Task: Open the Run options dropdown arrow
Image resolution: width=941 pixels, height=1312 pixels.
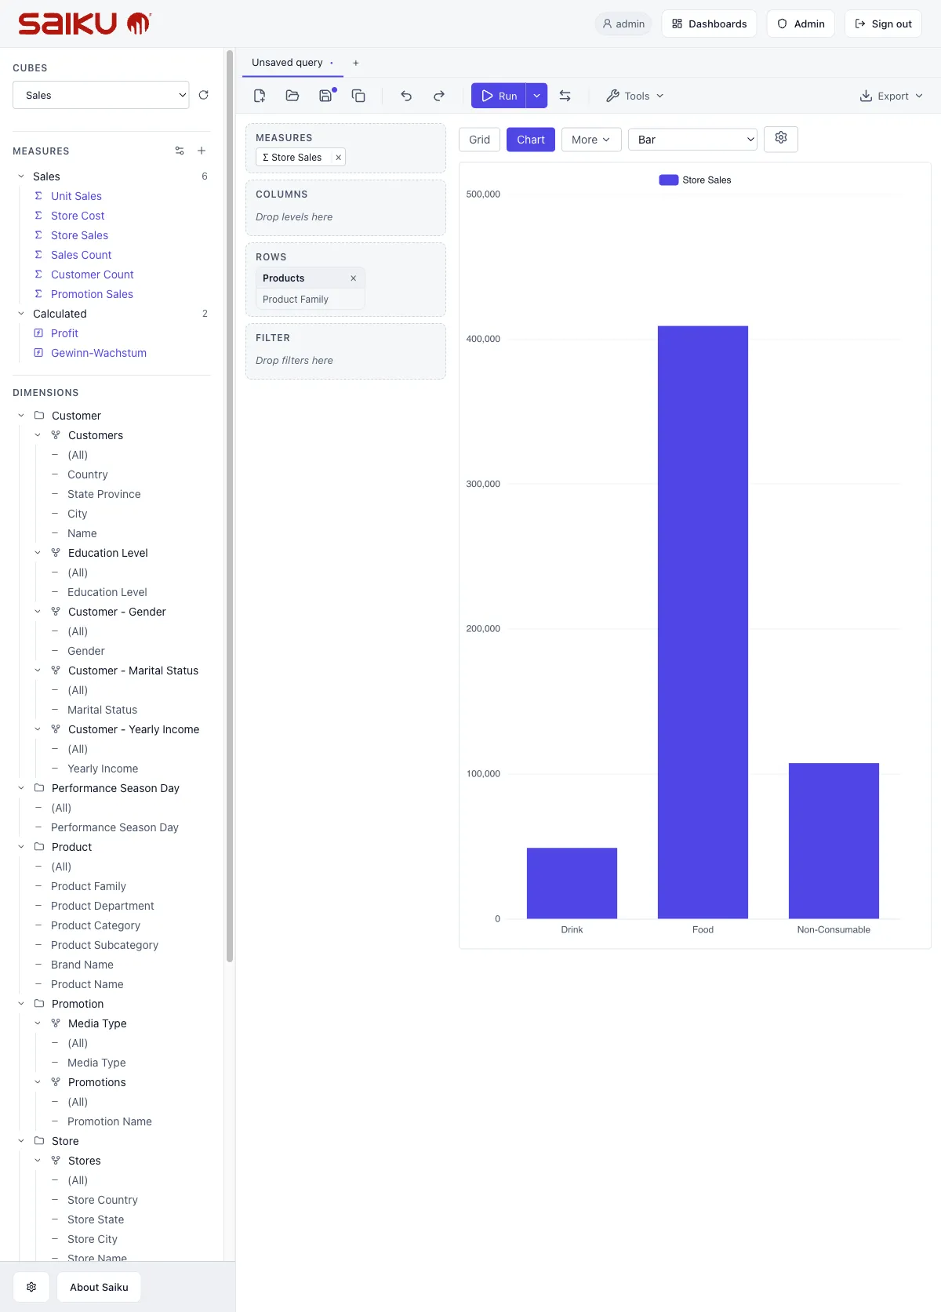Action: click(x=536, y=96)
